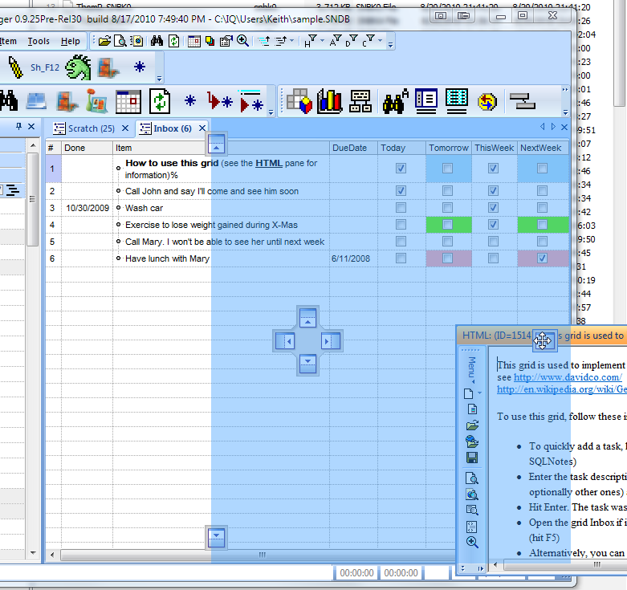Click the Open file folder icon
627x590 pixels.
point(104,41)
